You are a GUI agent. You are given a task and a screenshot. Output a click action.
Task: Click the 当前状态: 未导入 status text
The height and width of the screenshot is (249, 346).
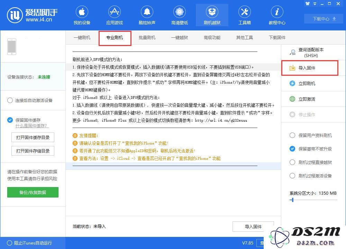(89, 227)
